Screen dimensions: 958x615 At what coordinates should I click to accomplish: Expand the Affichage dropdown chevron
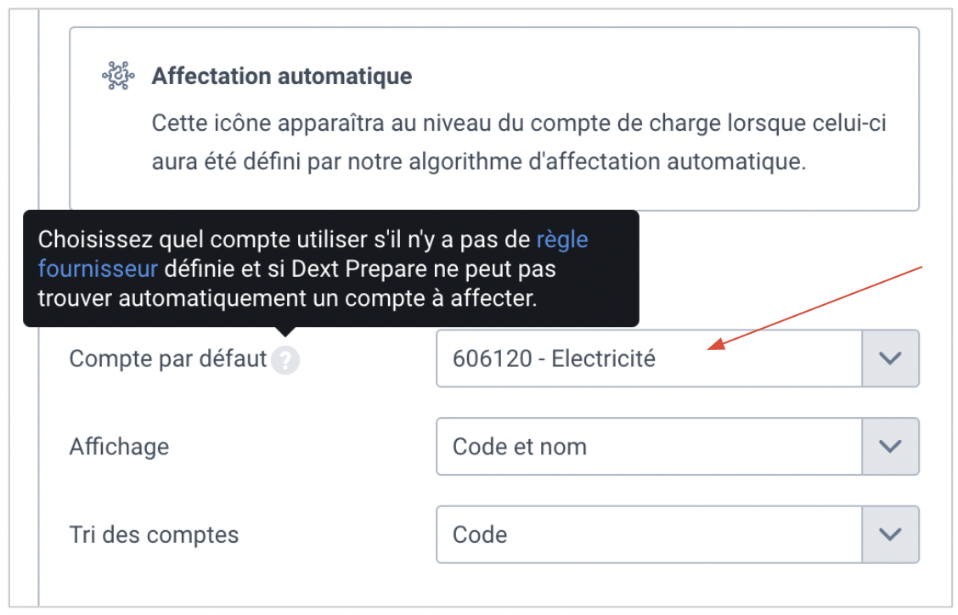[x=890, y=446]
